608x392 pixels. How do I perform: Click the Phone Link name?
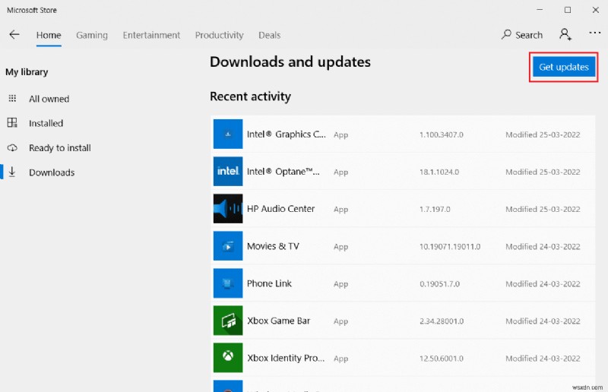(269, 283)
